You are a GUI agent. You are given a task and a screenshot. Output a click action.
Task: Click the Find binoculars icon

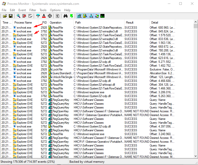65,16
